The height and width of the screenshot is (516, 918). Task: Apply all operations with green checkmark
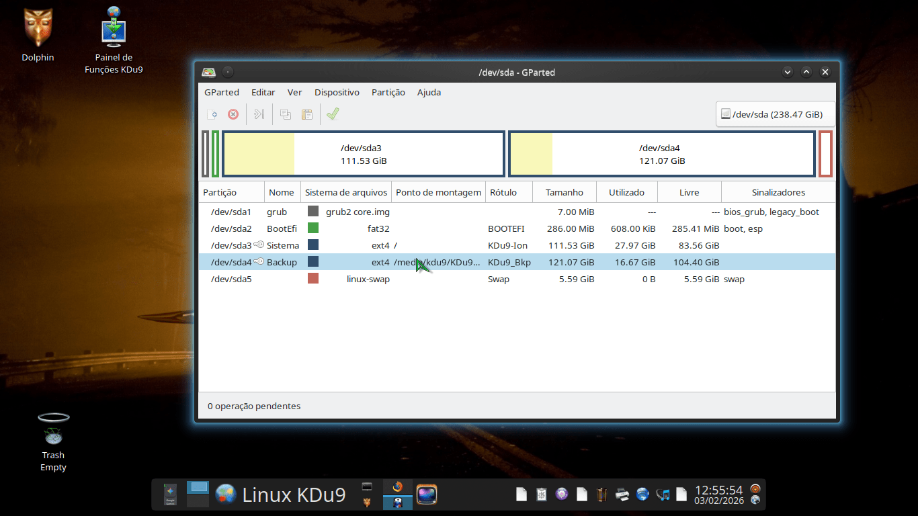pos(333,114)
